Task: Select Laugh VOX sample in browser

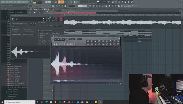Action: click(15, 77)
